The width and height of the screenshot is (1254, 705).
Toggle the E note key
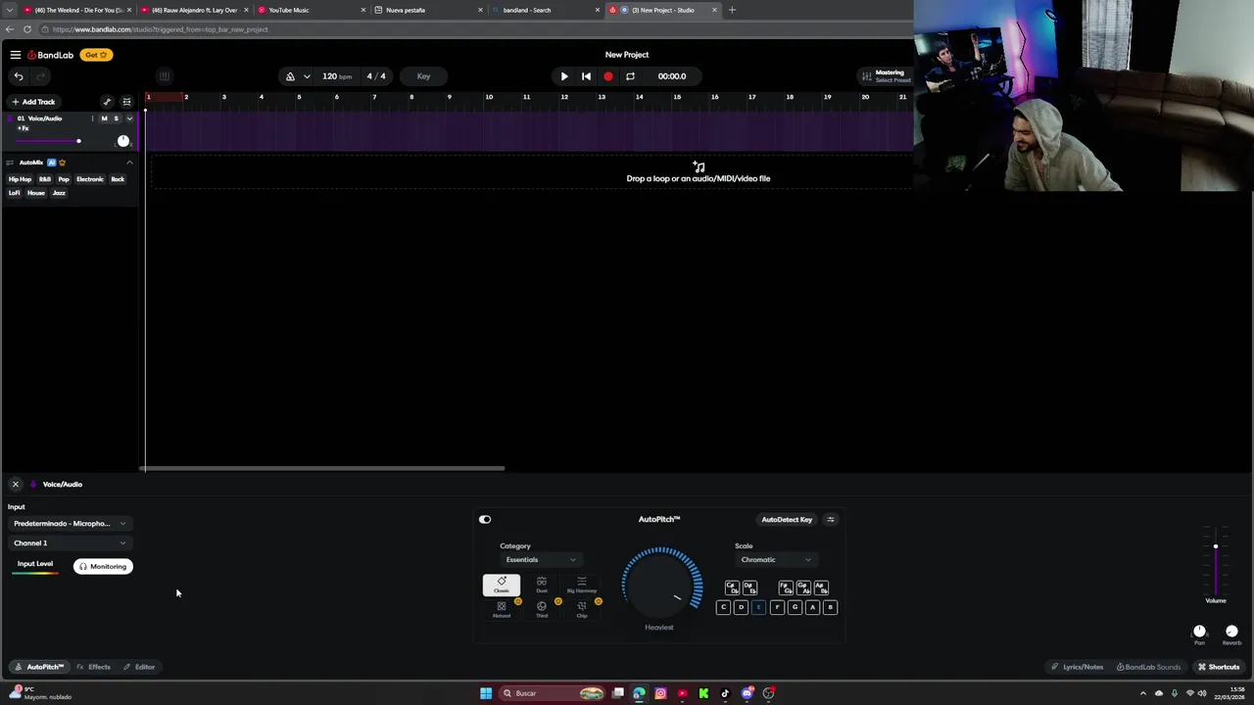click(758, 608)
